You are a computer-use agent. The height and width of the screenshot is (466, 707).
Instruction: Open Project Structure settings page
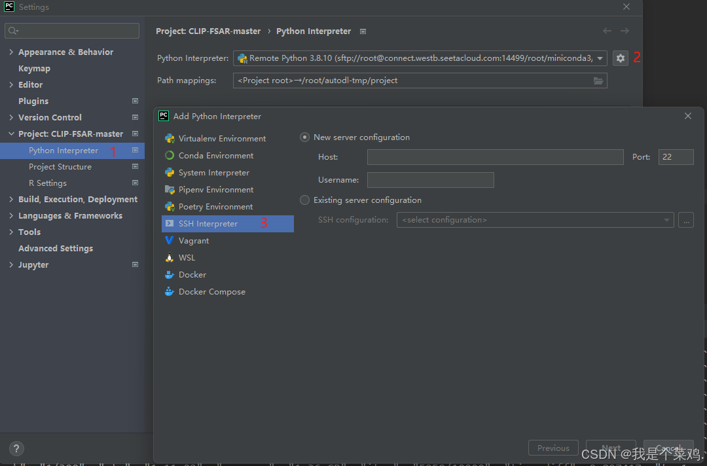coord(60,167)
